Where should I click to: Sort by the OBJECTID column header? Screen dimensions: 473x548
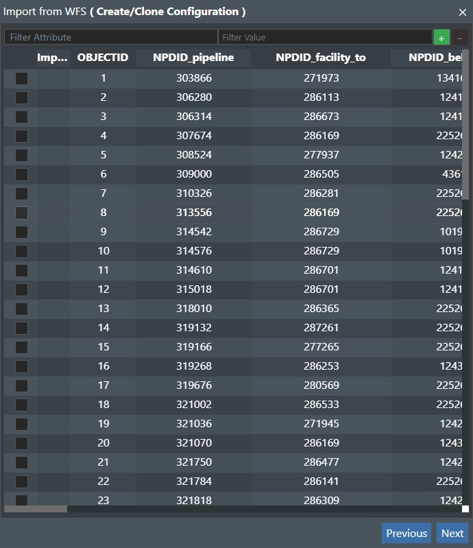pyautogui.click(x=103, y=58)
